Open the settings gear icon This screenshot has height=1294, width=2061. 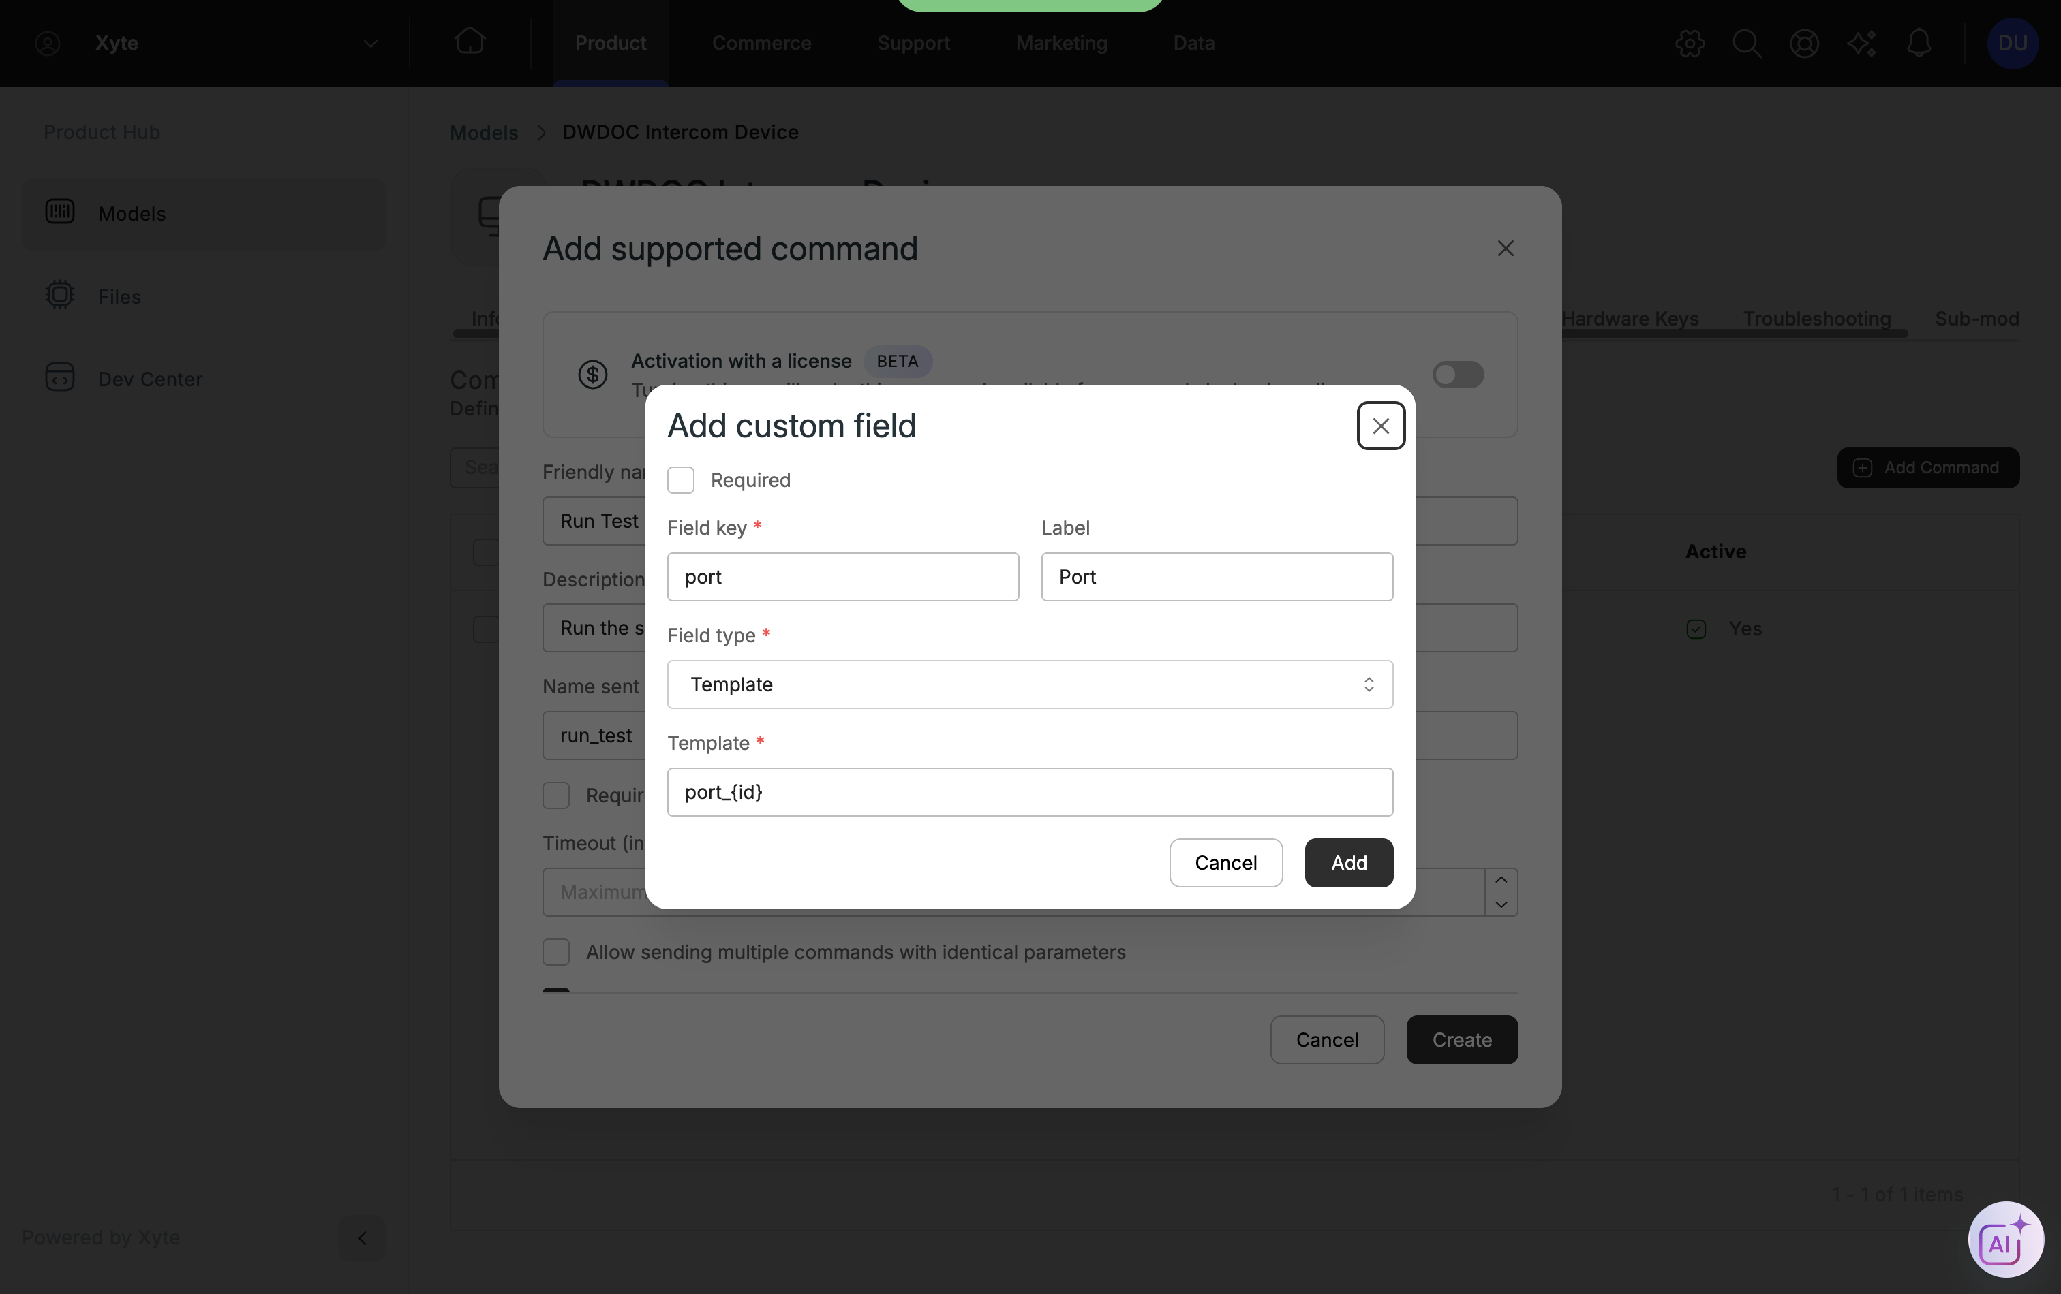(1690, 43)
